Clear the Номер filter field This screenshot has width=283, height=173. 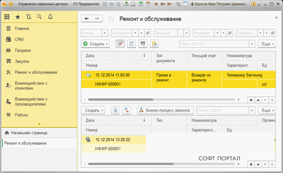click(104, 33)
